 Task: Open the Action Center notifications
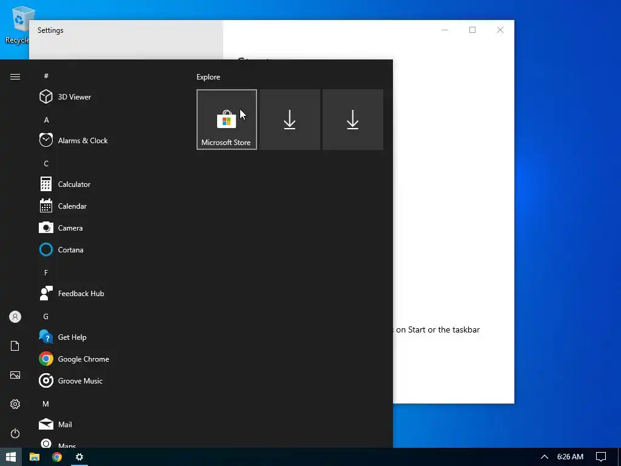click(601, 457)
